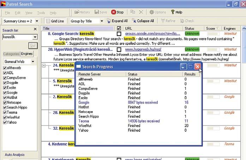The width and height of the screenshot is (246, 160).
Task: Uncheck the Dogpile engine
Action: click(x=5, y=83)
